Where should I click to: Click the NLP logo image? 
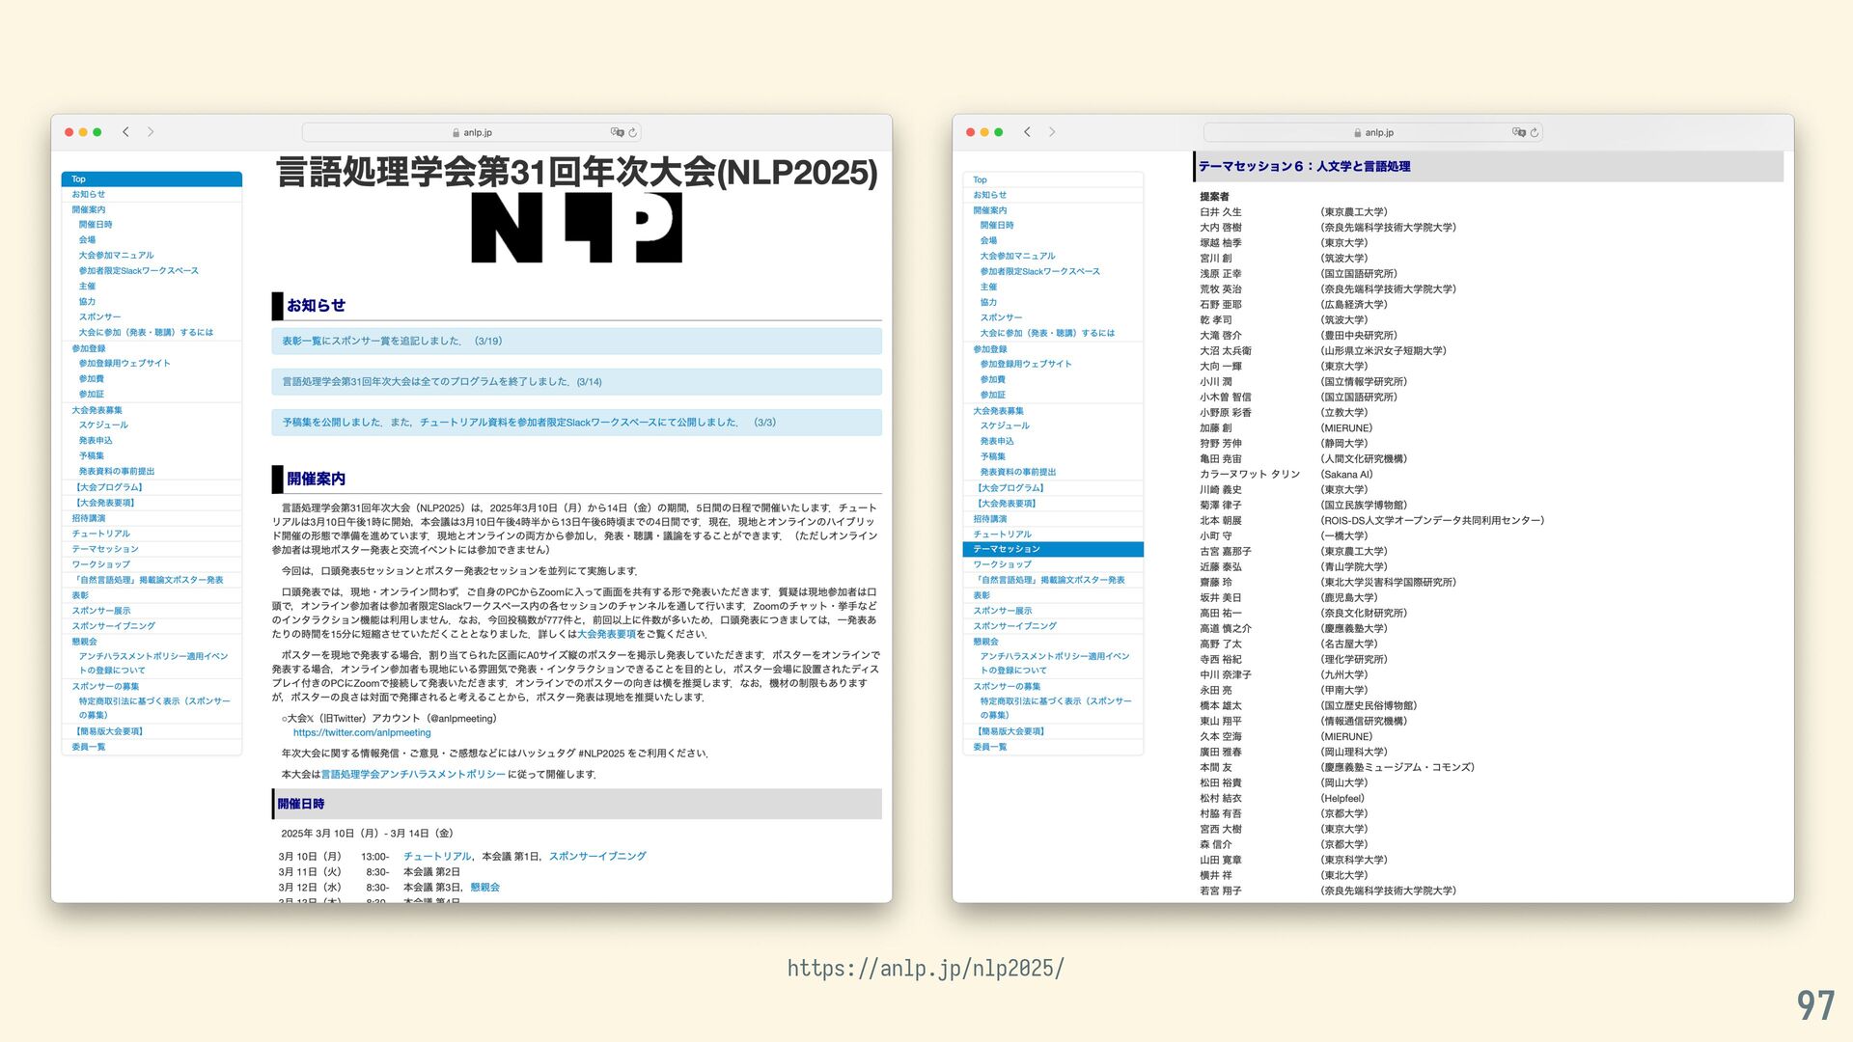(x=576, y=228)
